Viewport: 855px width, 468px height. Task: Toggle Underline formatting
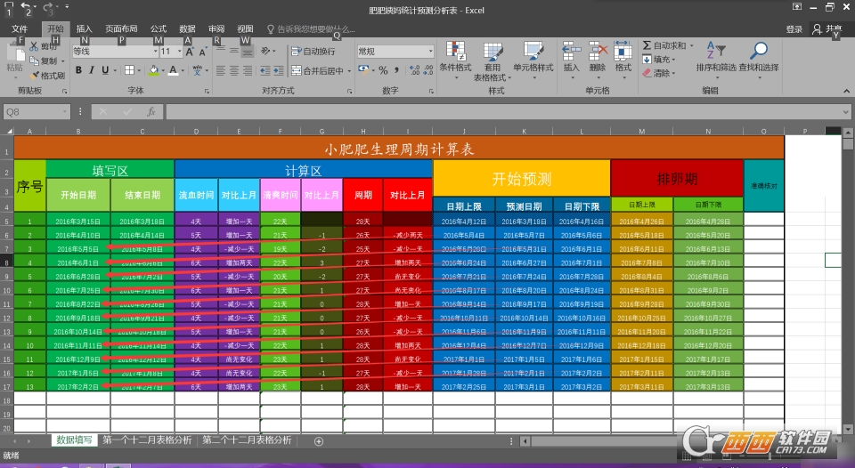[105, 69]
